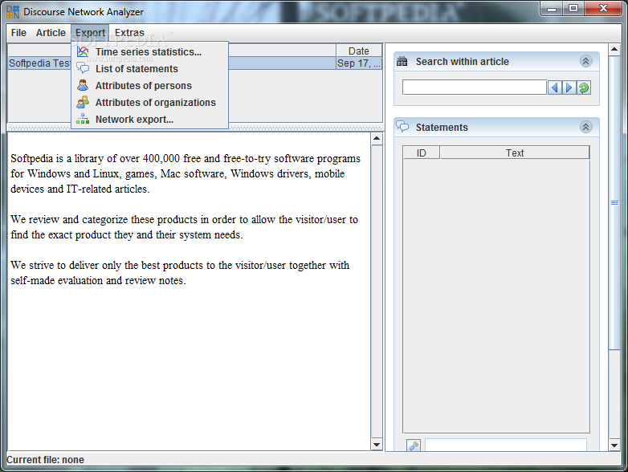
Task: Select Attributes of persons menu entry
Action: point(149,85)
